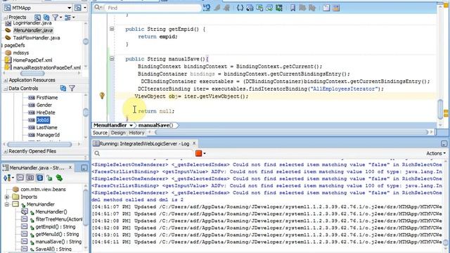Click the editor horizontal scrollbar
Viewport: 450px width, 253px height.
291,132
